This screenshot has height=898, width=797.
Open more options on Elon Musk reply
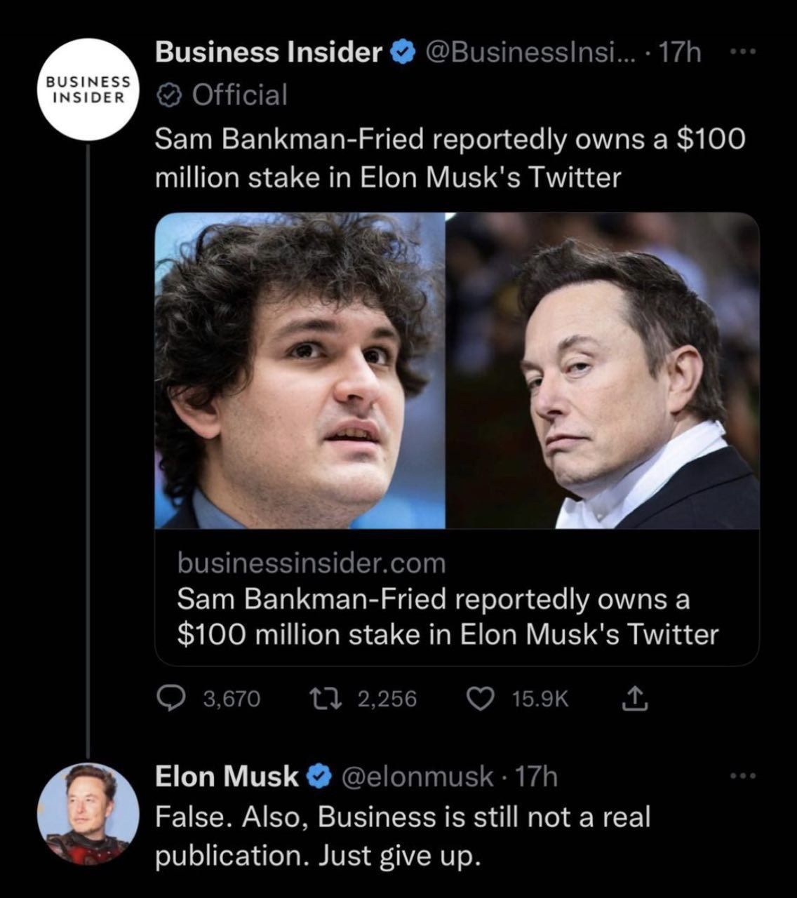click(x=740, y=776)
